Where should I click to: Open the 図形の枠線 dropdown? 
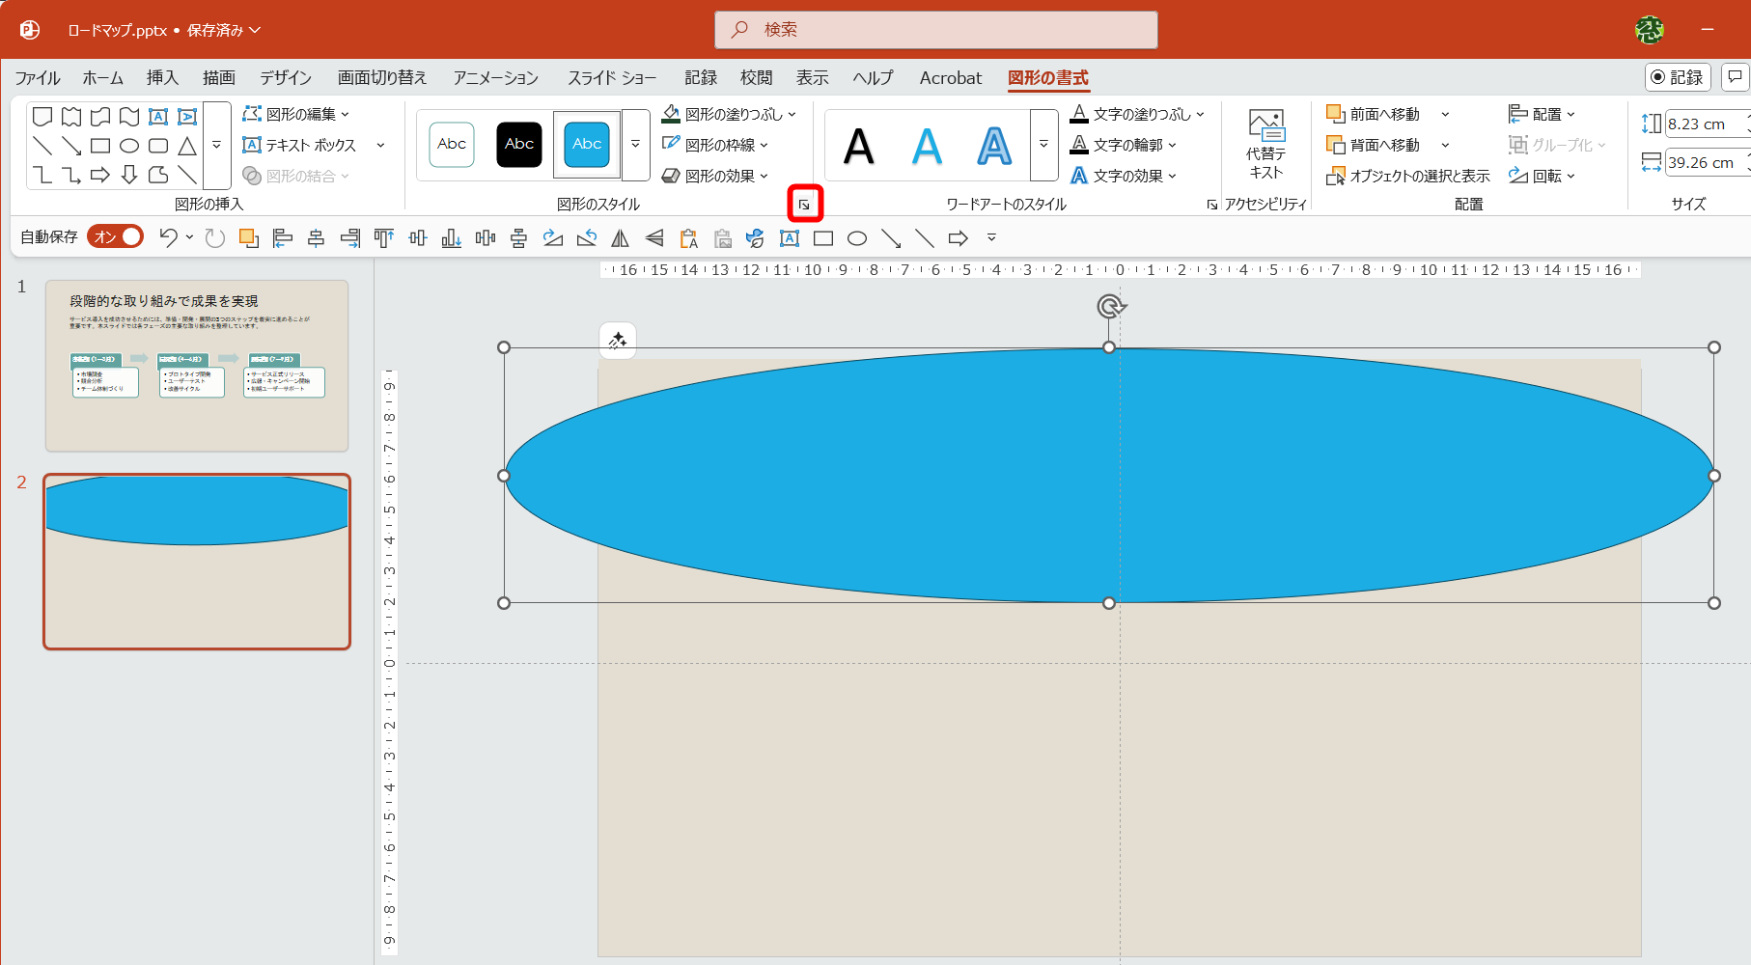pos(715,145)
